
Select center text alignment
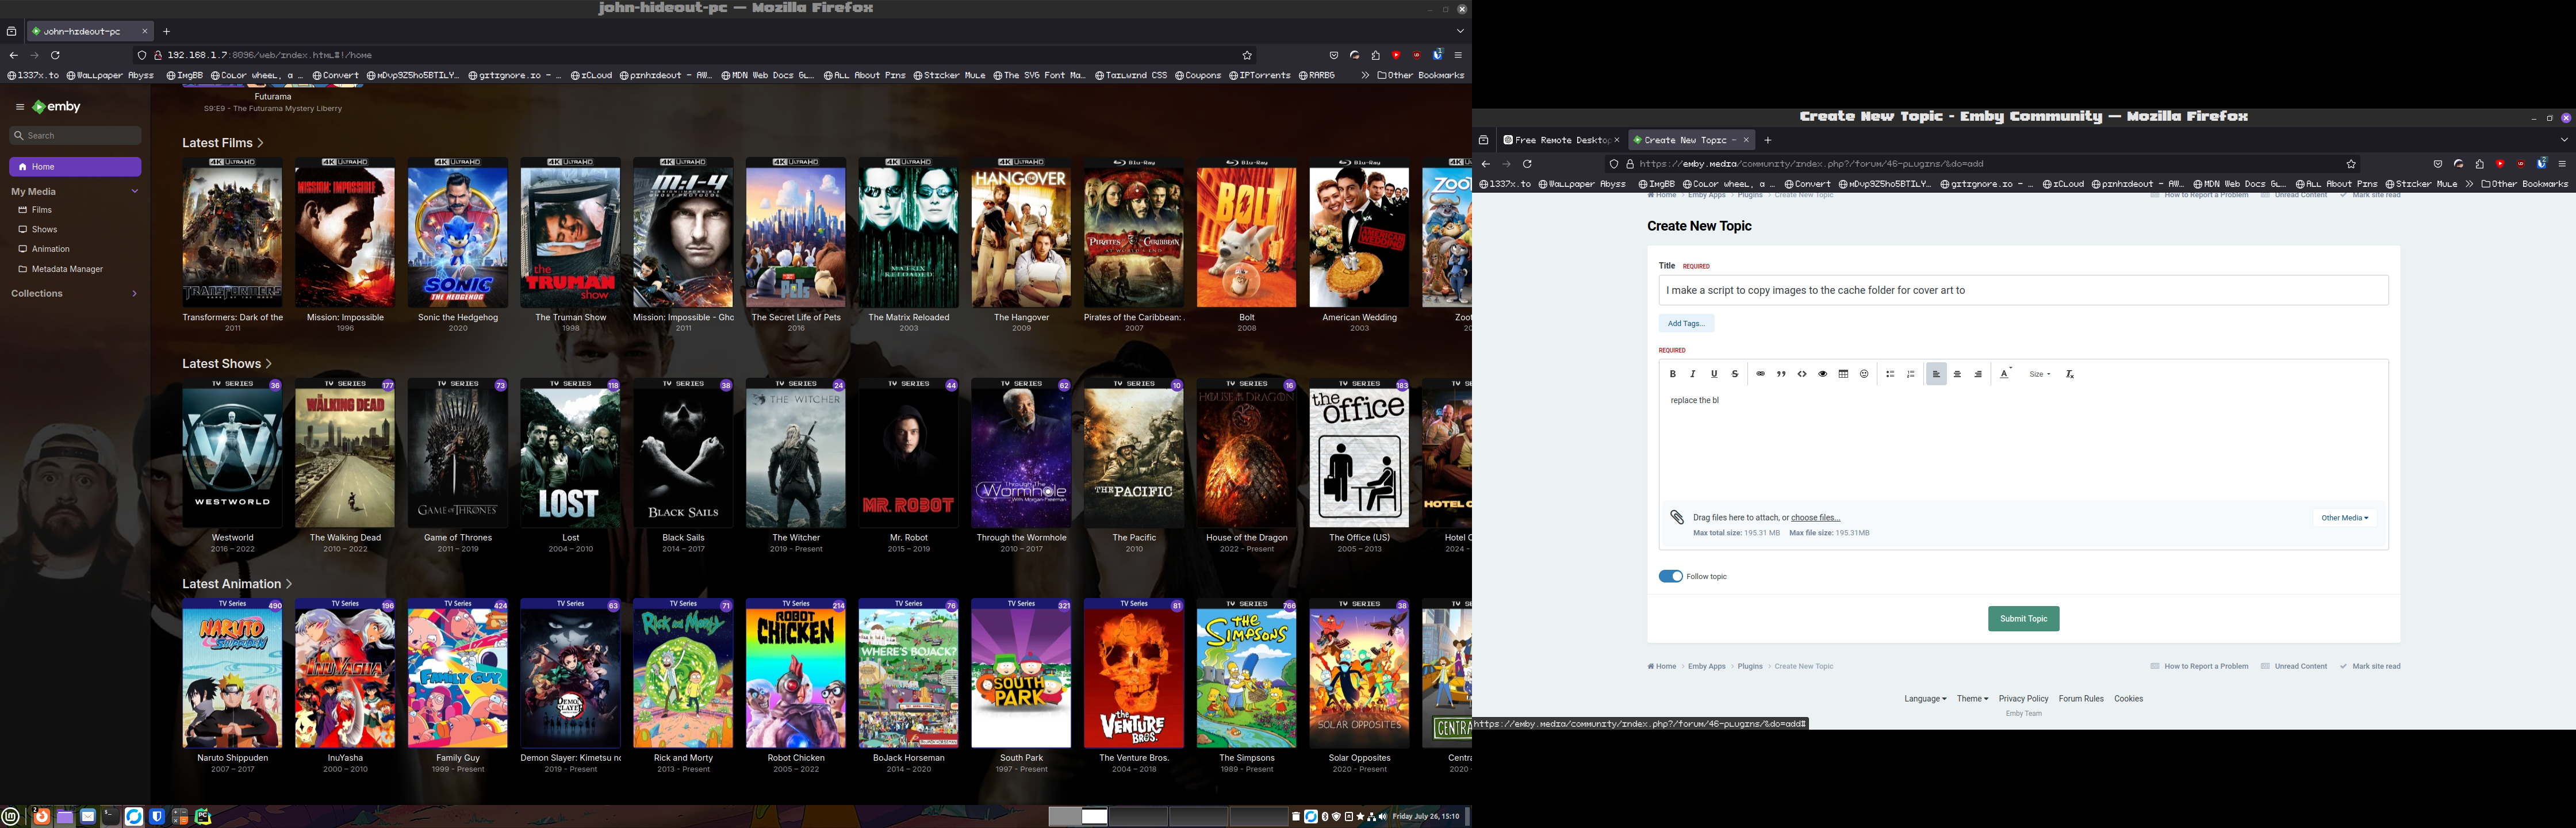coord(1957,374)
